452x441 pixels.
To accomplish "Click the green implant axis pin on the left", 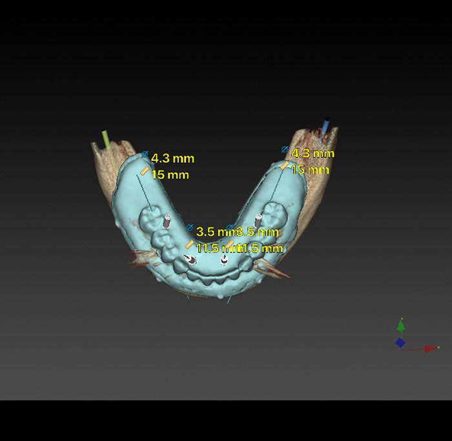I will click(x=106, y=139).
